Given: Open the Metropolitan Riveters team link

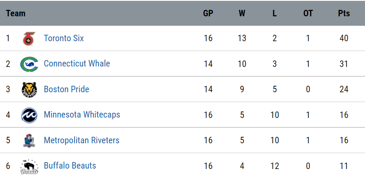Looking at the screenshot, I should click(x=81, y=140).
